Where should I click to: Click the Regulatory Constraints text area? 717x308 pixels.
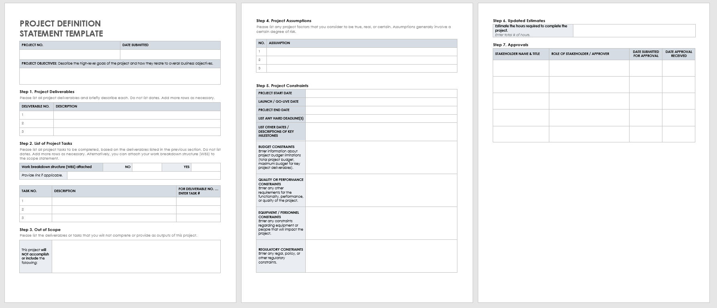pyautogui.click(x=381, y=256)
